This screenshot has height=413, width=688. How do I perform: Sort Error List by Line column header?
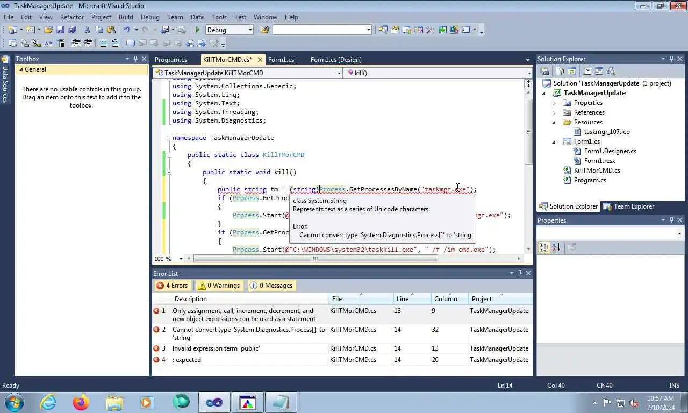[x=412, y=299]
